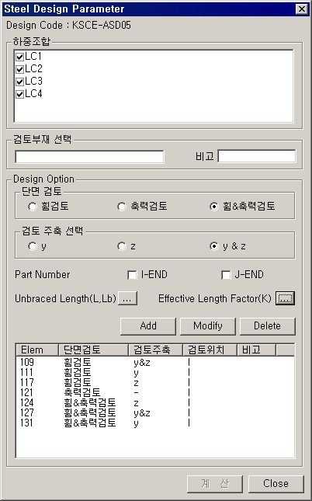
Task: Click the Add button
Action: [x=148, y=326]
